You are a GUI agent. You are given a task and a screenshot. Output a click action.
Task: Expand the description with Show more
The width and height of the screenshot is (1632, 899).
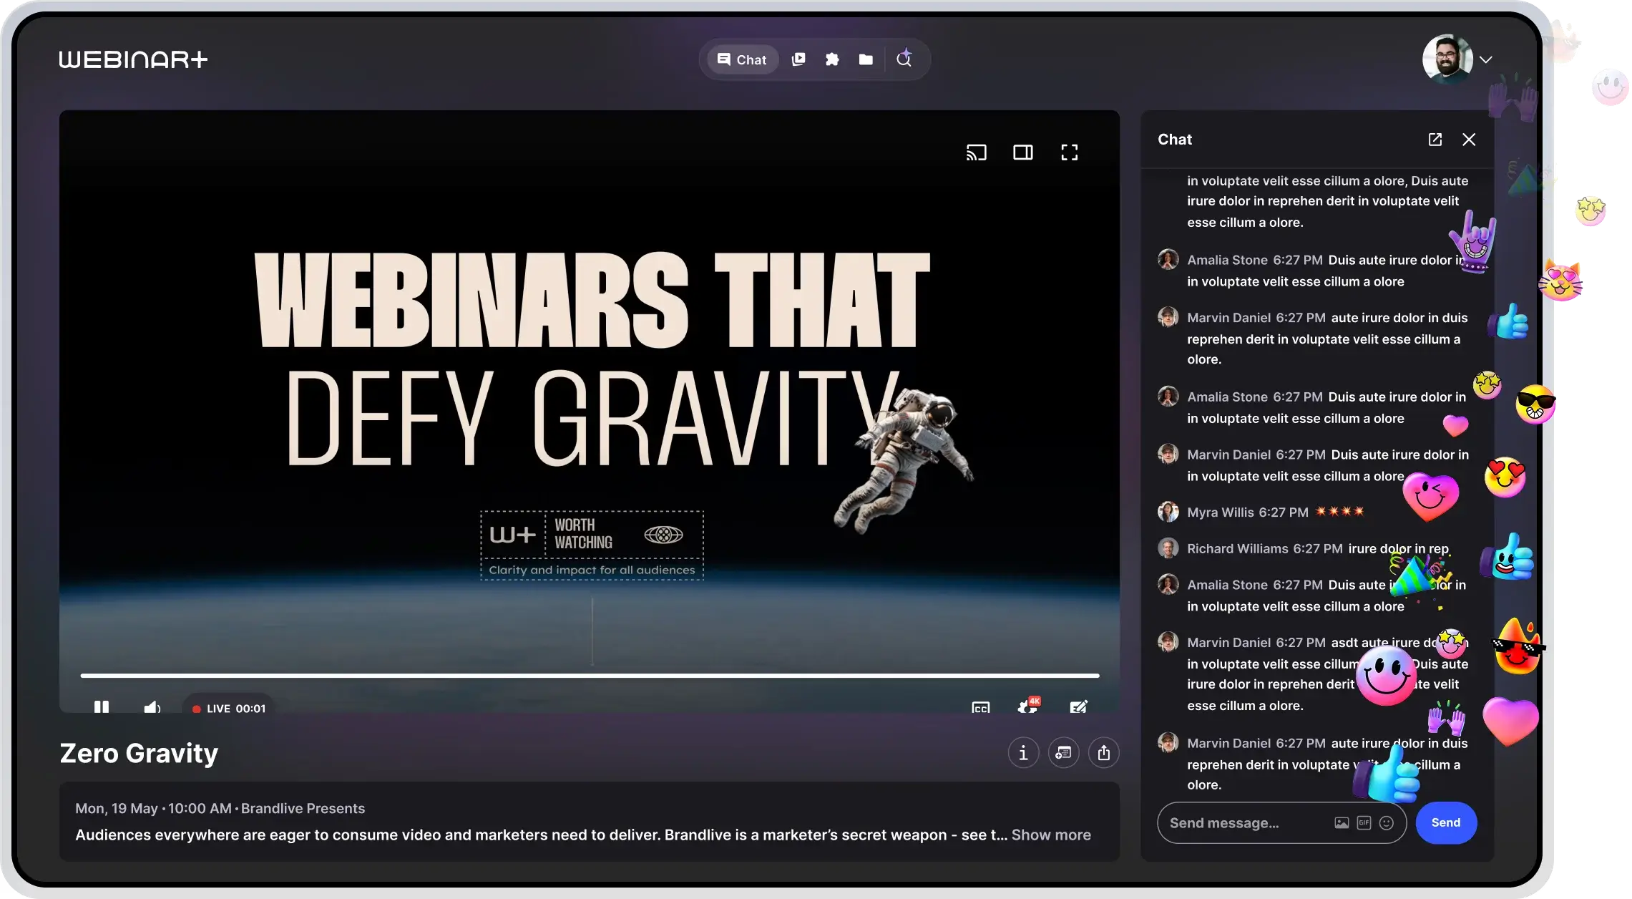(1051, 835)
